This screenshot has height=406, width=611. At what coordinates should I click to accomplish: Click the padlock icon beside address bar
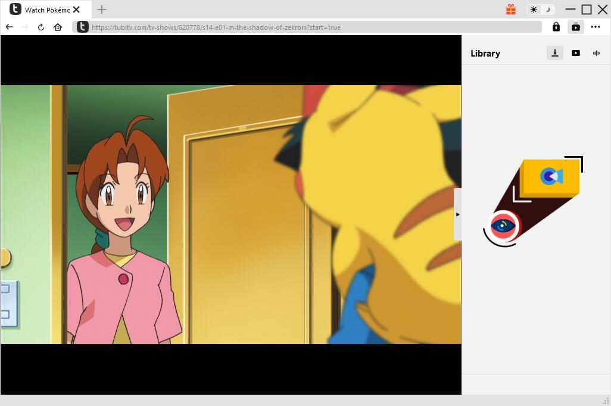pyautogui.click(x=556, y=27)
